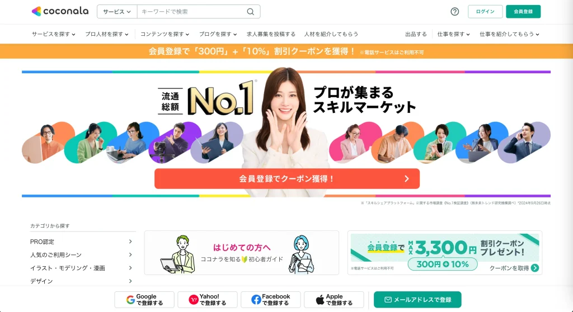Screen dimensions: 573x312
Task: Open the はじめての方へ beginner guide banner
Action: pyautogui.click(x=242, y=253)
